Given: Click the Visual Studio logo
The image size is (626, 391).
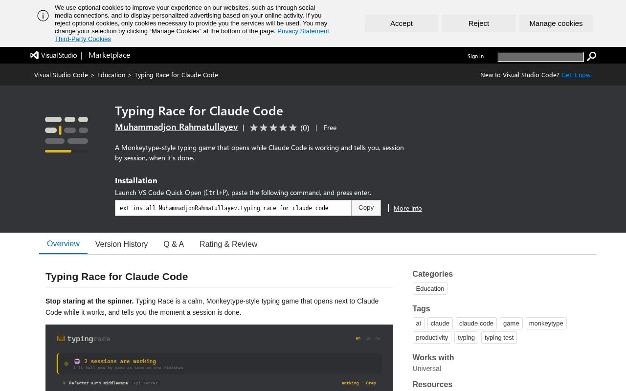Looking at the screenshot, I should pyautogui.click(x=54, y=55).
